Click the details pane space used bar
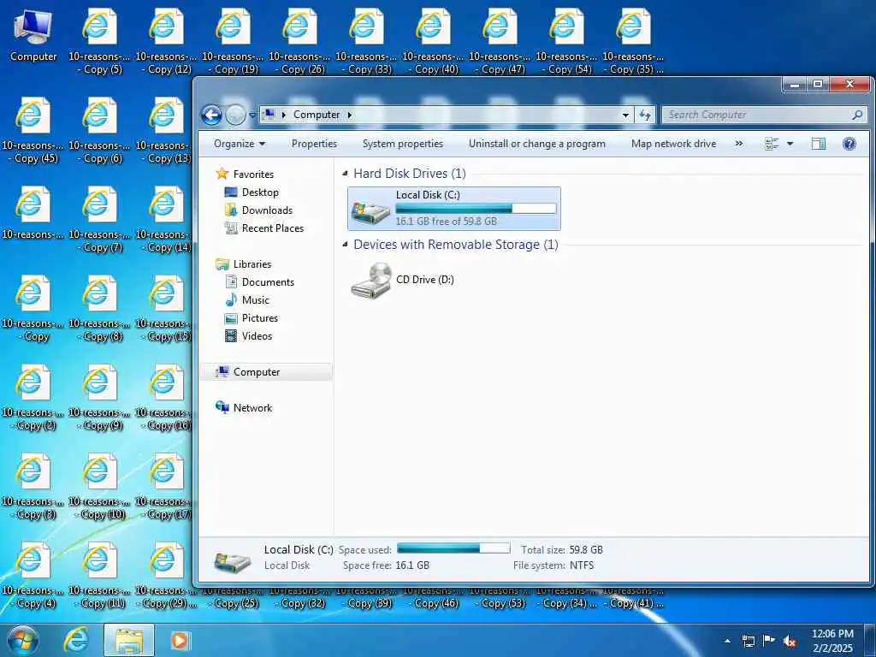 point(453,548)
